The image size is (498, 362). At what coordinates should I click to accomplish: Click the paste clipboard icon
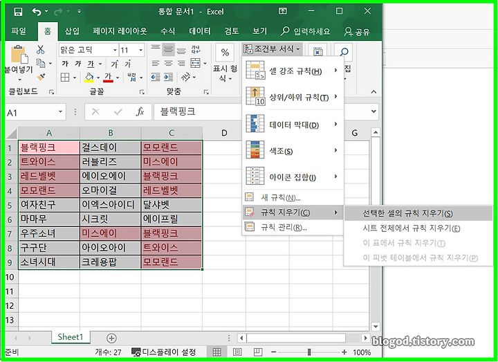pyautogui.click(x=19, y=55)
